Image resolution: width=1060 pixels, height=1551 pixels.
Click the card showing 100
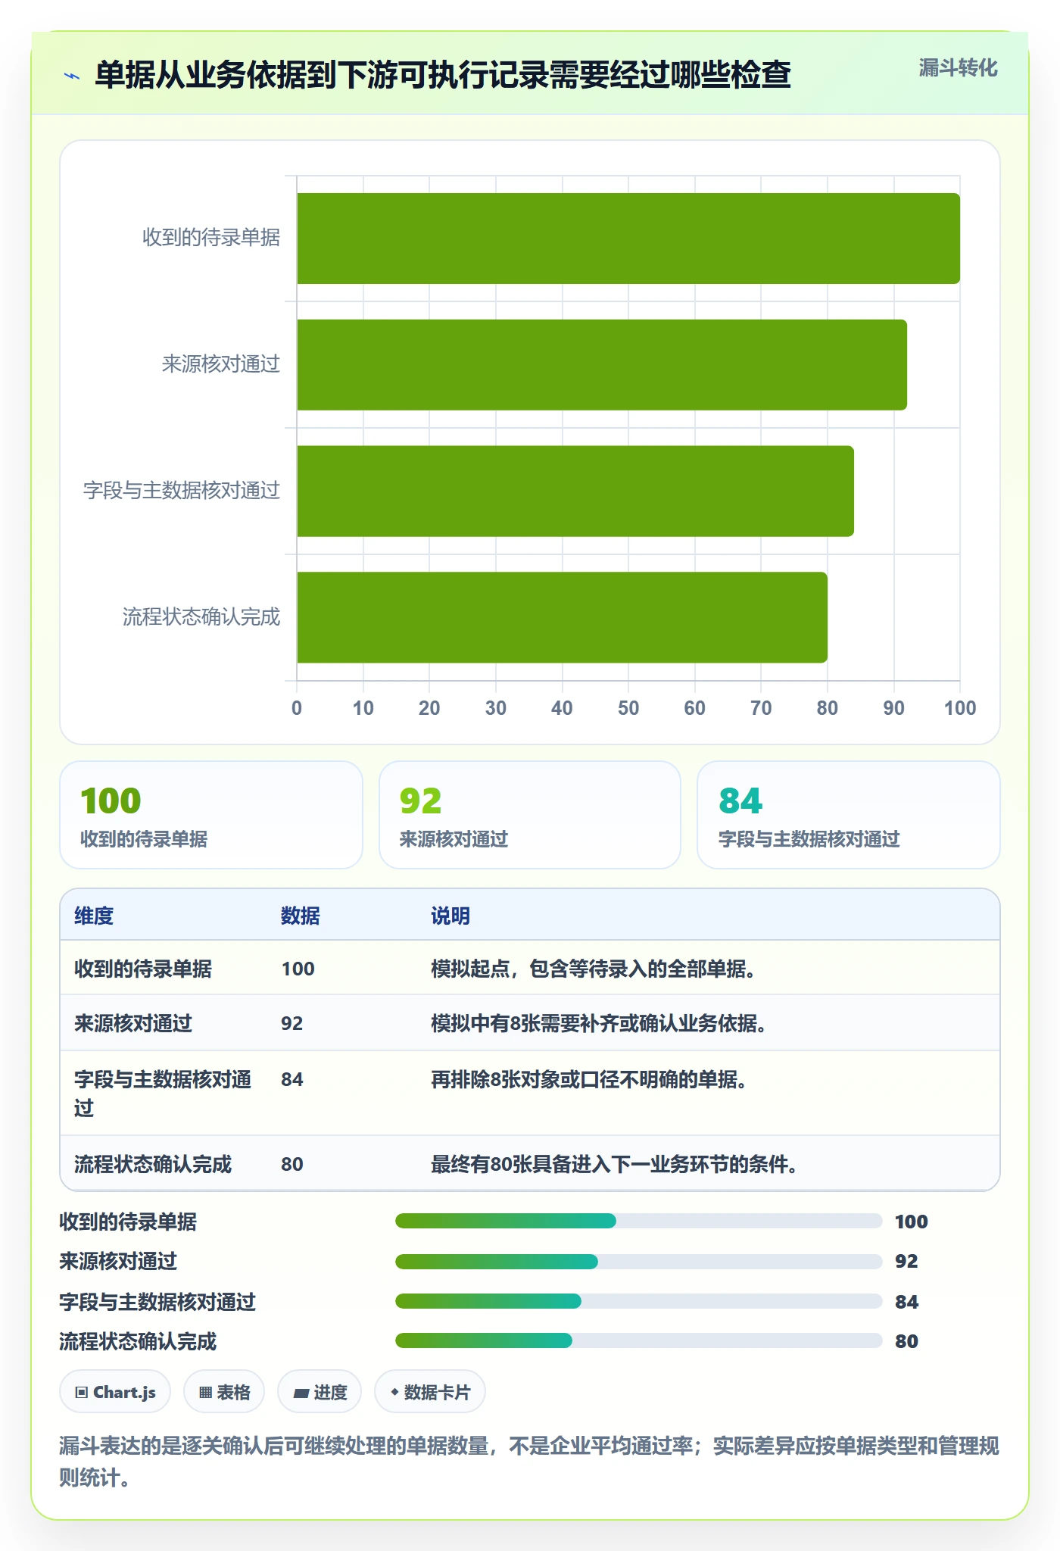tap(211, 815)
